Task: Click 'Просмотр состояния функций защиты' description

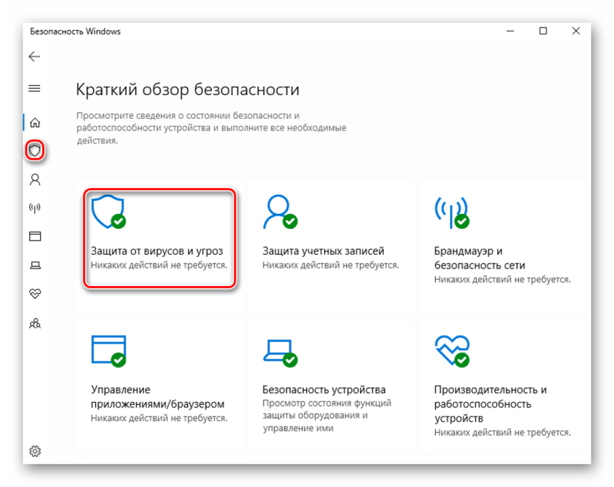Action: pos(327,416)
